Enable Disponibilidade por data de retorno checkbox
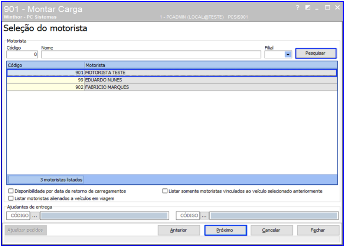This screenshot has height=247, width=344. point(11,191)
